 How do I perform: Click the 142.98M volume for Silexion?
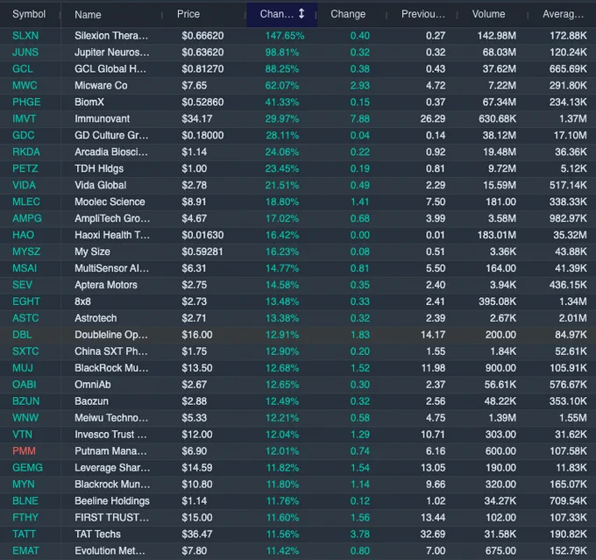[497, 36]
